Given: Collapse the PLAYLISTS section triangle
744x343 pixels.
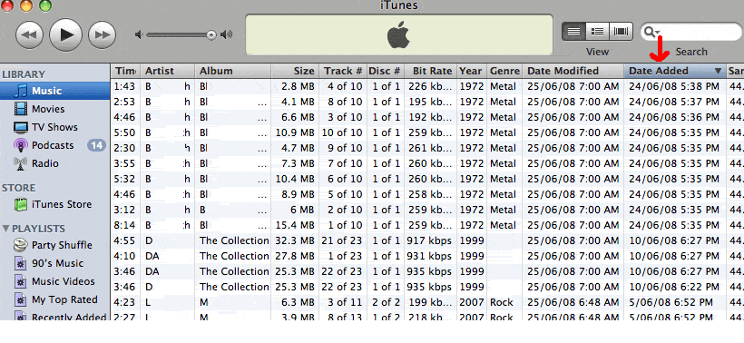Looking at the screenshot, I should click(x=5, y=229).
